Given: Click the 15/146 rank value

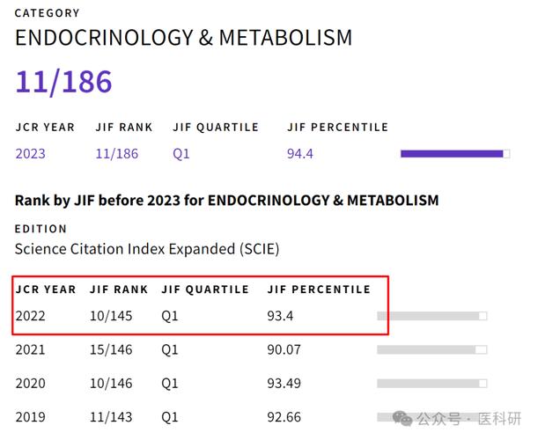Looking at the screenshot, I should [x=111, y=350].
